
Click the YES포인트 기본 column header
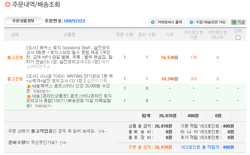(194, 35)
